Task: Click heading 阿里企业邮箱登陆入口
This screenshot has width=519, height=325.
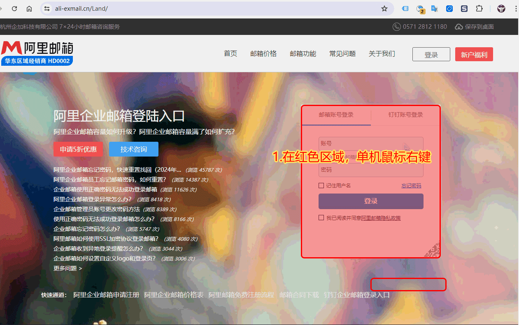Action: 119,116
